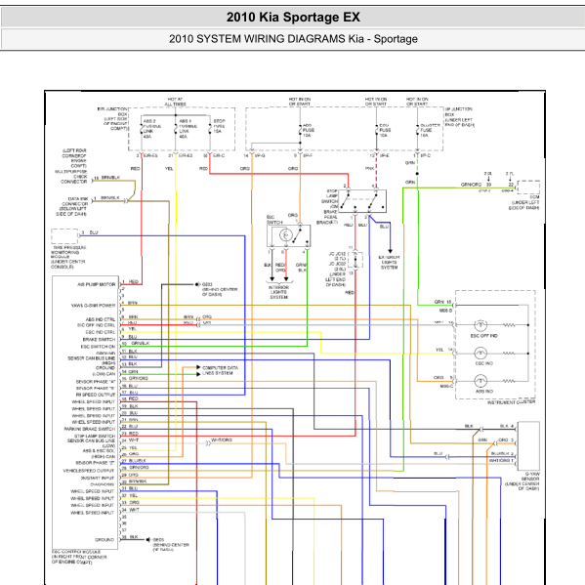This screenshot has height=585, width=585.
Task: Click the STOP fuse 15A symbol
Action: [x=210, y=129]
